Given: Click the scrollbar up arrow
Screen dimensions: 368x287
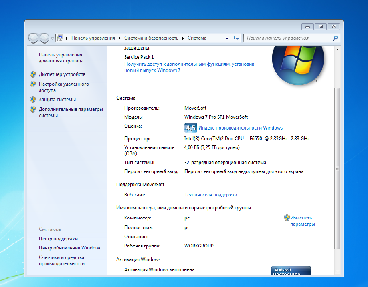Looking at the screenshot, I should click(x=338, y=49).
